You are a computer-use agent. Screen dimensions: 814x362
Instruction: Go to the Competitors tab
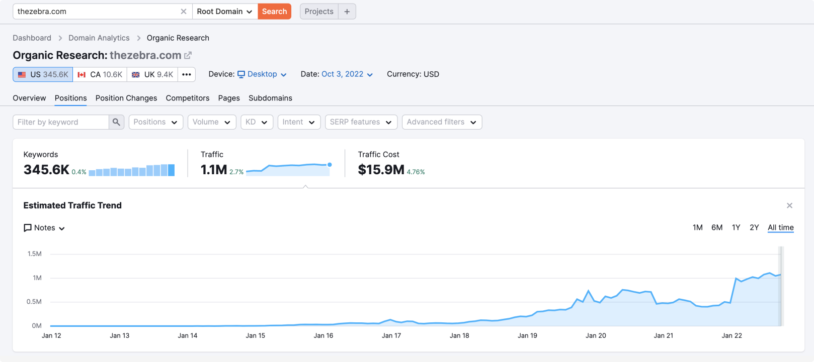188,98
